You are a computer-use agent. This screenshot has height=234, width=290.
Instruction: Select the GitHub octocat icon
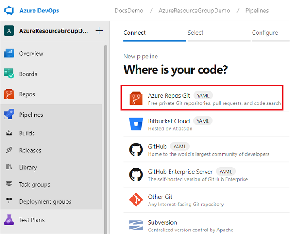tap(136, 149)
